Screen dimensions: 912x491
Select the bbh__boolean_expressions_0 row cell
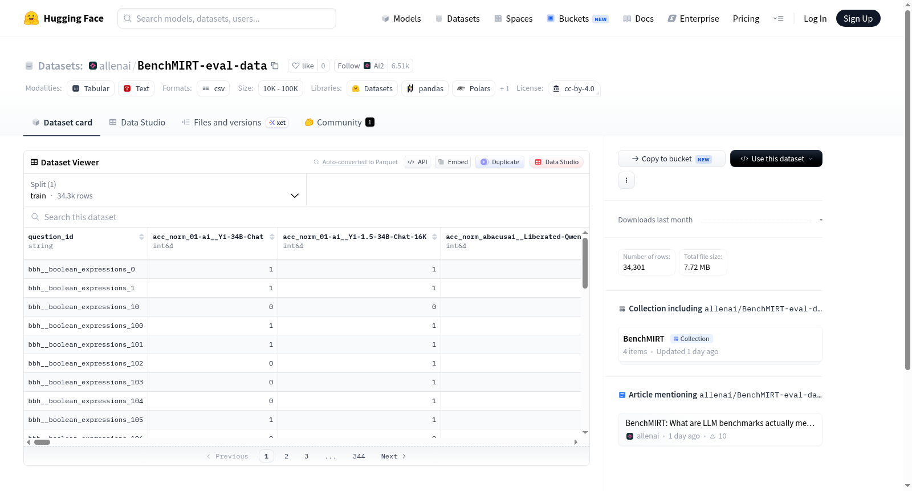coord(85,269)
